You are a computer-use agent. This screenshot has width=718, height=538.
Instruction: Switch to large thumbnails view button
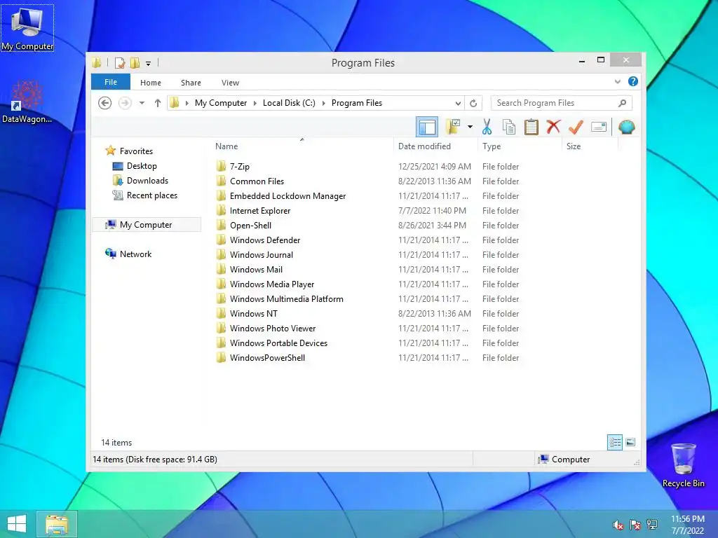point(630,442)
